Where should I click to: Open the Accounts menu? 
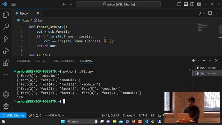pos(6,94)
